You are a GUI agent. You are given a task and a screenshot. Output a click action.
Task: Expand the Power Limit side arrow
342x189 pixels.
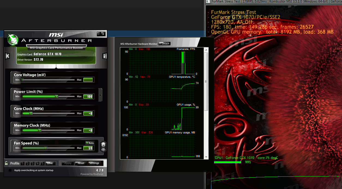pyautogui.click(x=100, y=95)
